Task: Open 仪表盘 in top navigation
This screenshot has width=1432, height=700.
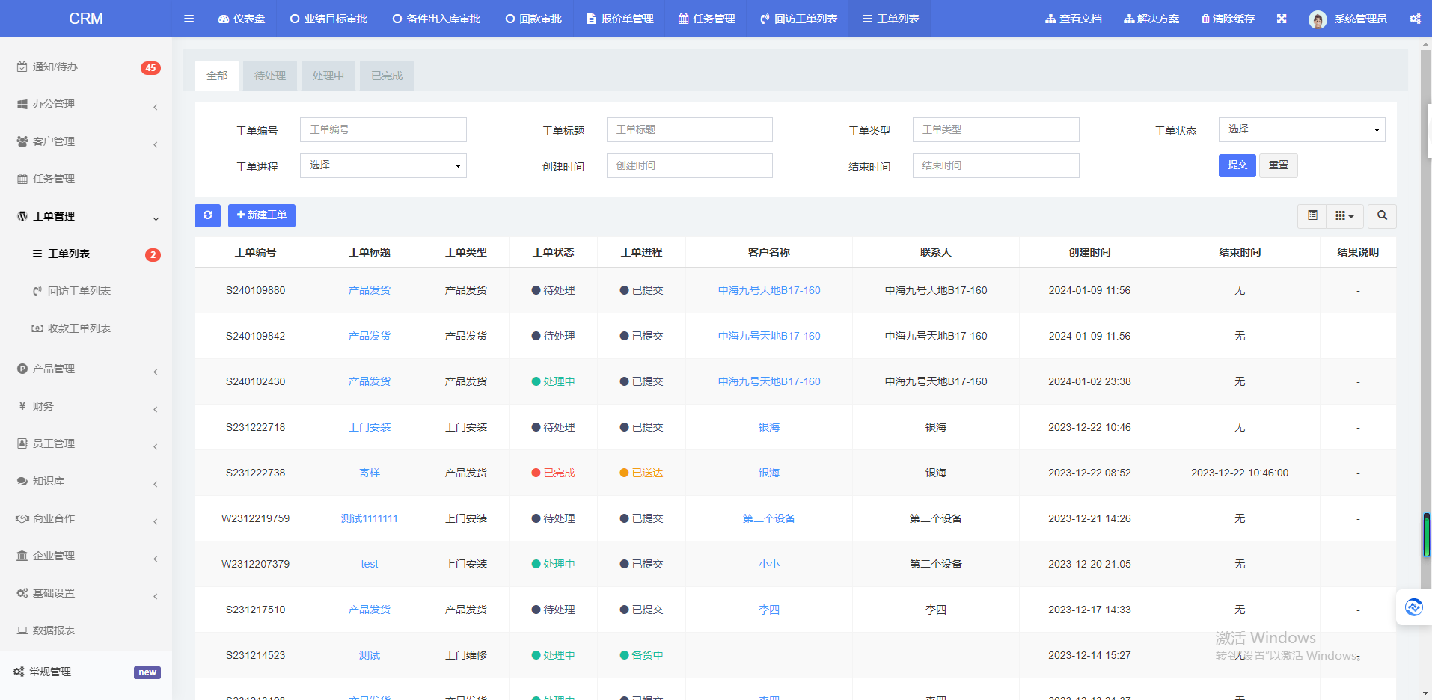Action: [242, 19]
